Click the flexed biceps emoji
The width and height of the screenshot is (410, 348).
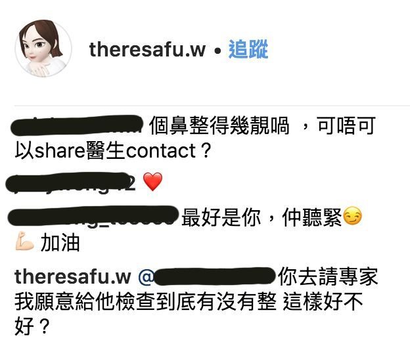tap(24, 241)
